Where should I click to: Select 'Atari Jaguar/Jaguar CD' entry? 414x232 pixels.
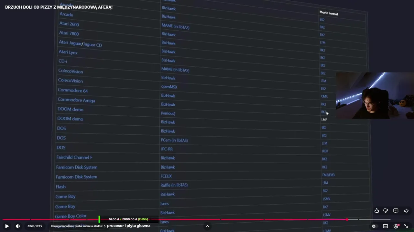[x=80, y=43]
